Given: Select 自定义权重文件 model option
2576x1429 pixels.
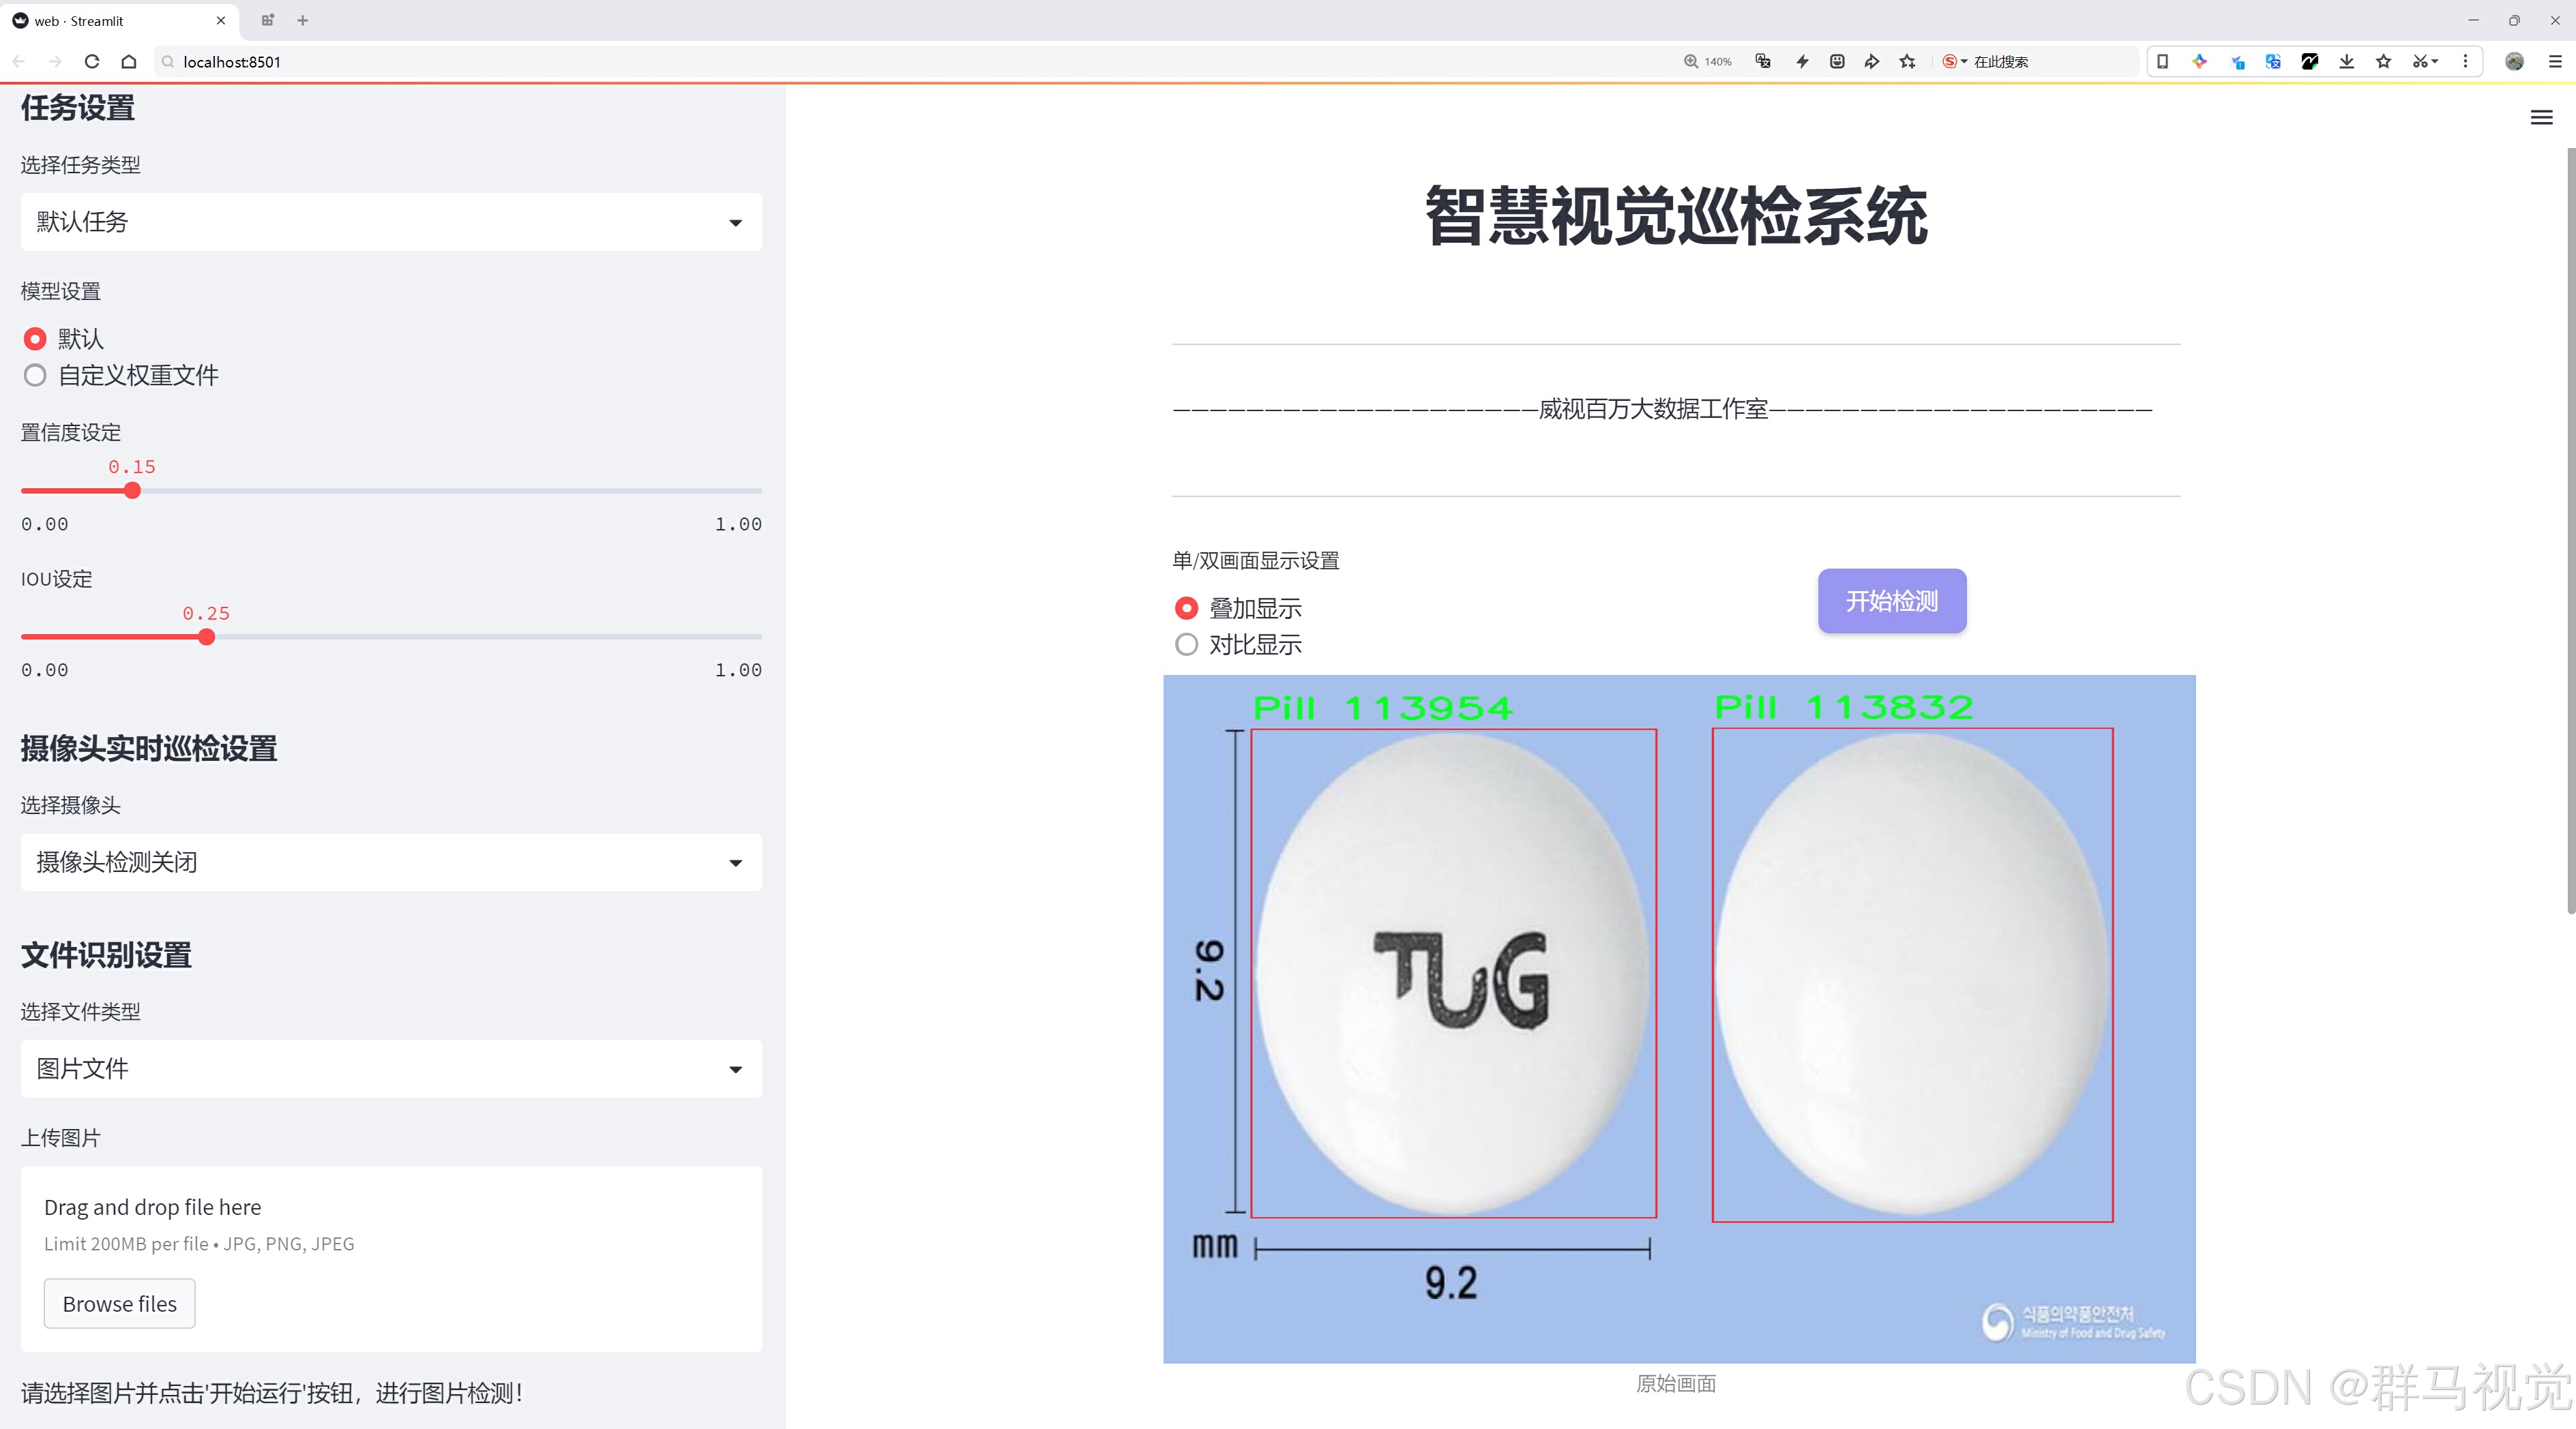Looking at the screenshot, I should (35, 376).
